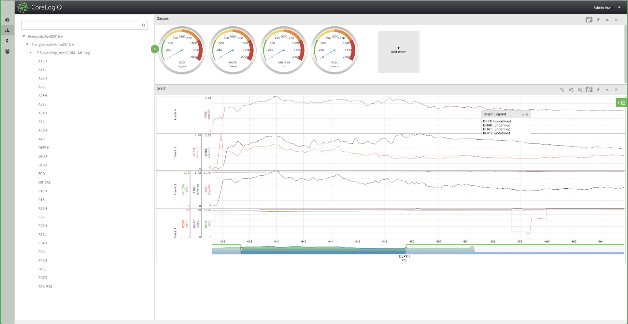The image size is (628, 324).
Task: Open the users group sidebar icon
Action: pyautogui.click(x=7, y=51)
